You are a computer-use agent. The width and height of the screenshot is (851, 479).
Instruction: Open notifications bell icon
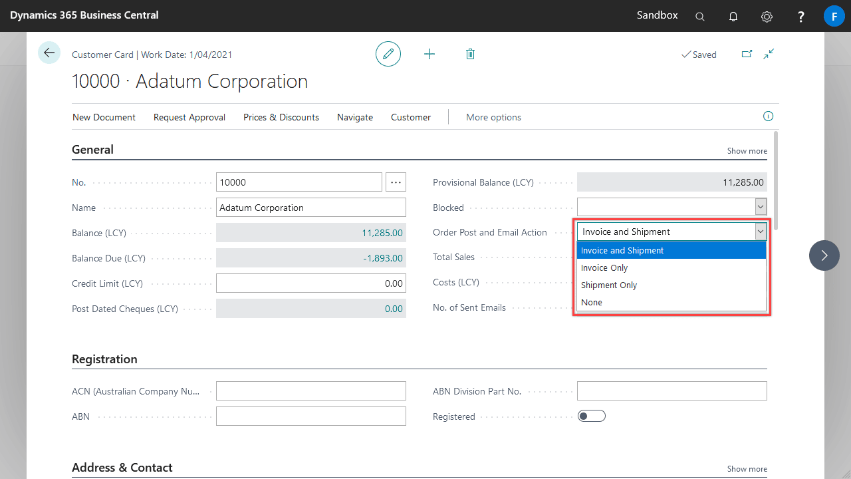pos(733,17)
